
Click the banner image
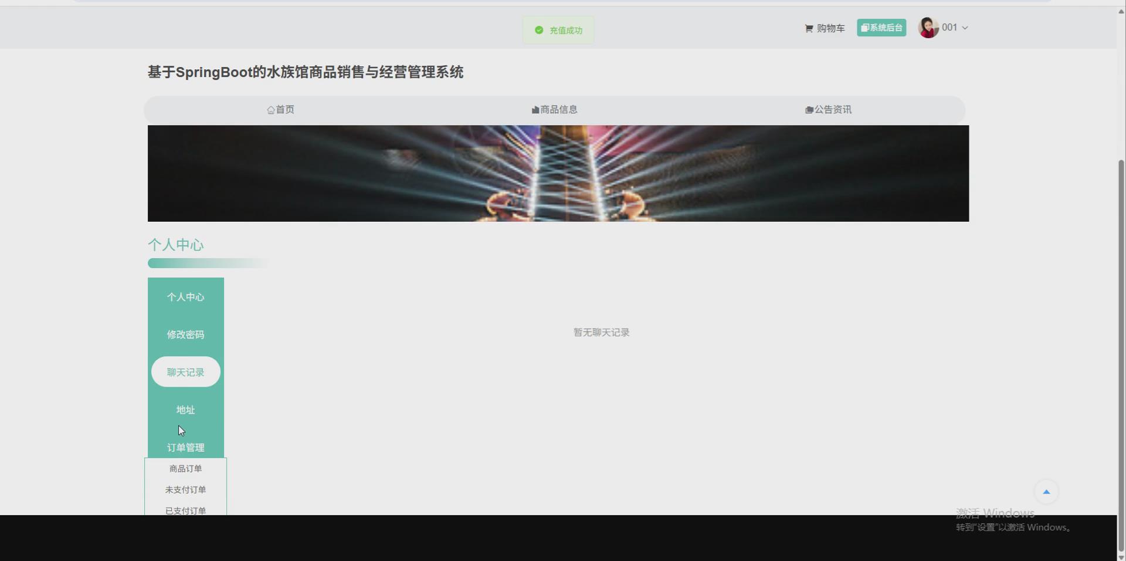click(558, 173)
